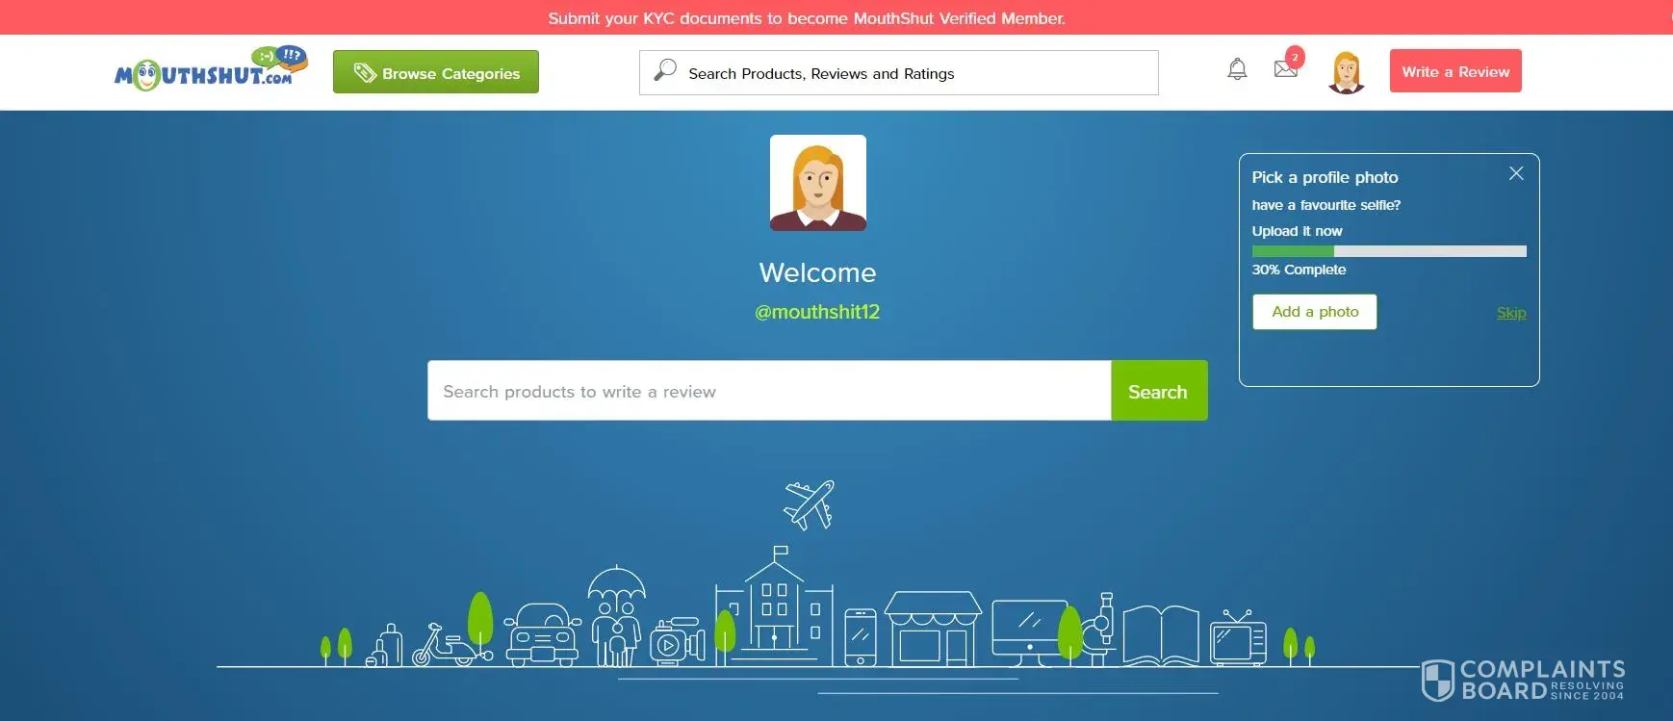
Task: Open the notifications bell
Action: [x=1237, y=69]
